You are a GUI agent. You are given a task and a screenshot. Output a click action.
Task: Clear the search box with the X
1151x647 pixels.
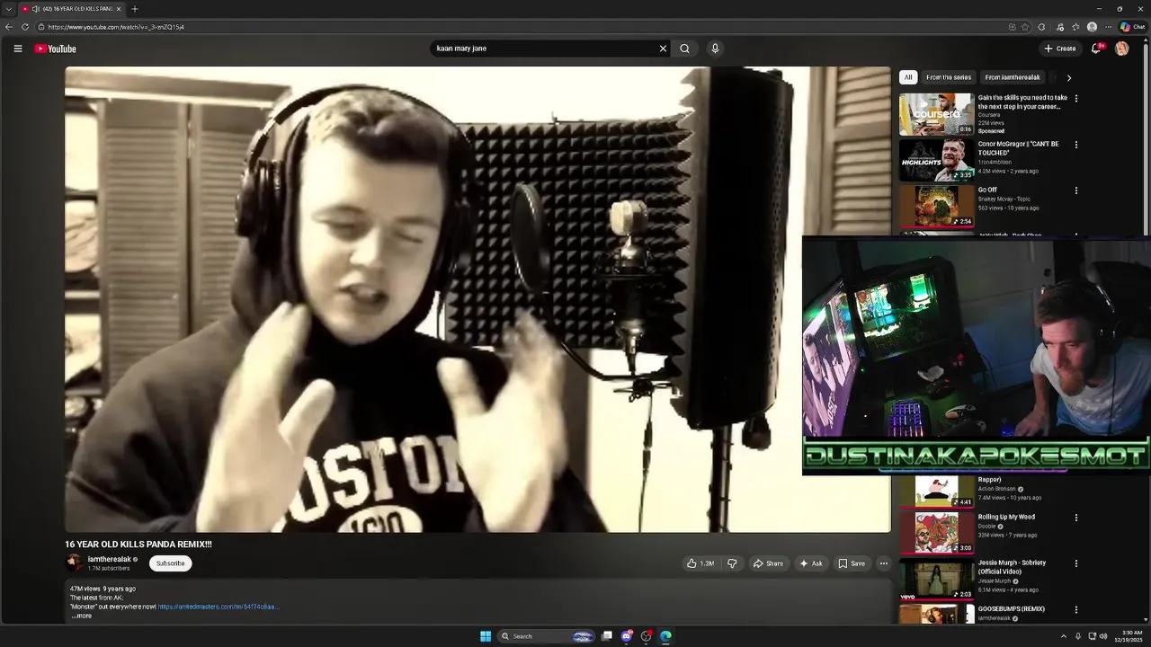tap(663, 49)
